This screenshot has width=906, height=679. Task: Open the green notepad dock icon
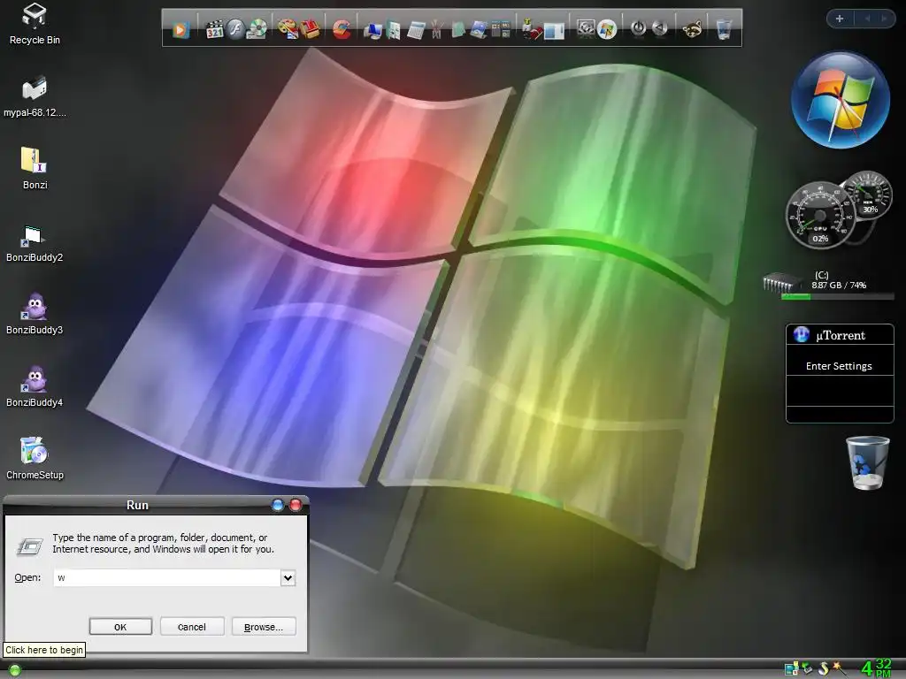457,30
